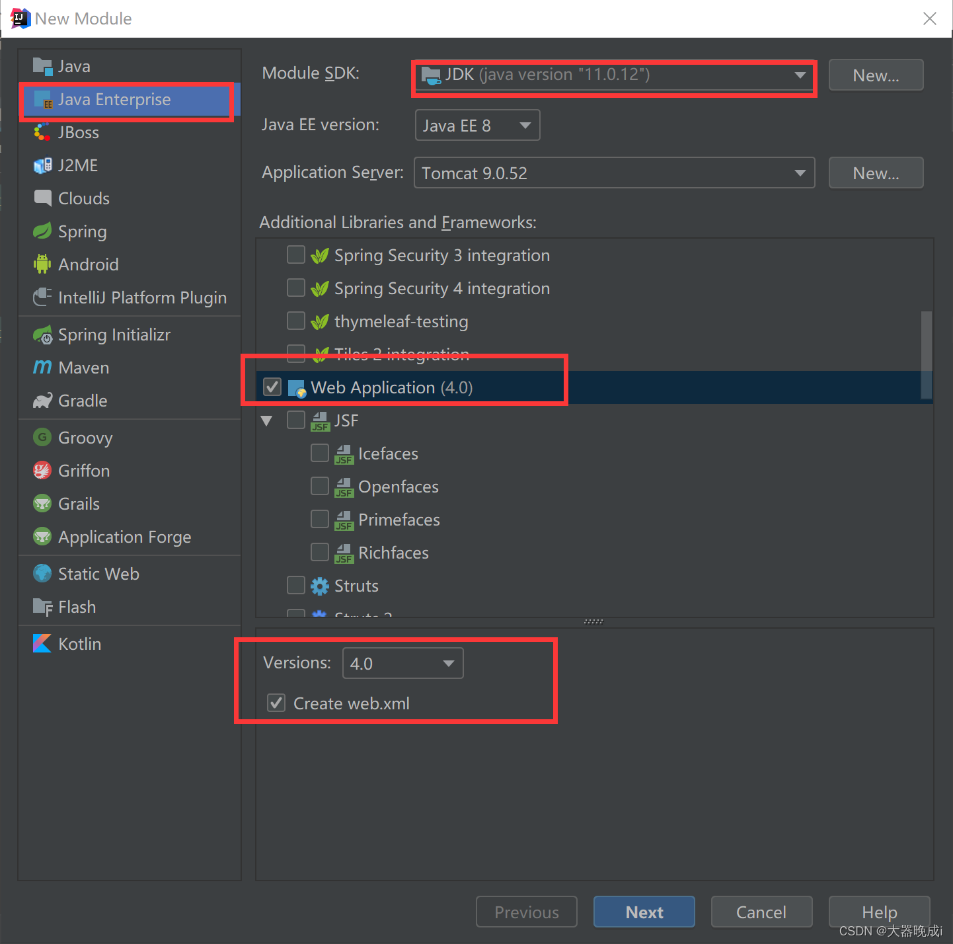Click the Maven m icon
The width and height of the screenshot is (953, 944).
pyautogui.click(x=43, y=368)
